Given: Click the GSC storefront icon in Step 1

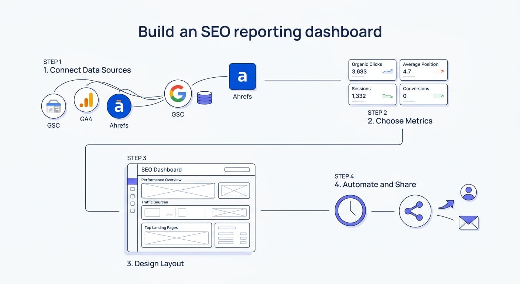Looking at the screenshot, I should [x=54, y=106].
